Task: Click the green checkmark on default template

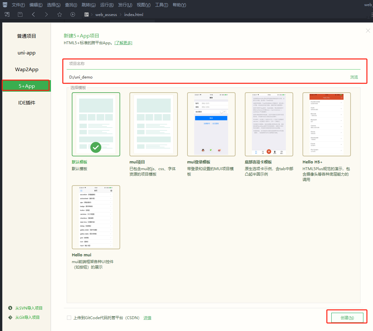Action: click(x=96, y=147)
